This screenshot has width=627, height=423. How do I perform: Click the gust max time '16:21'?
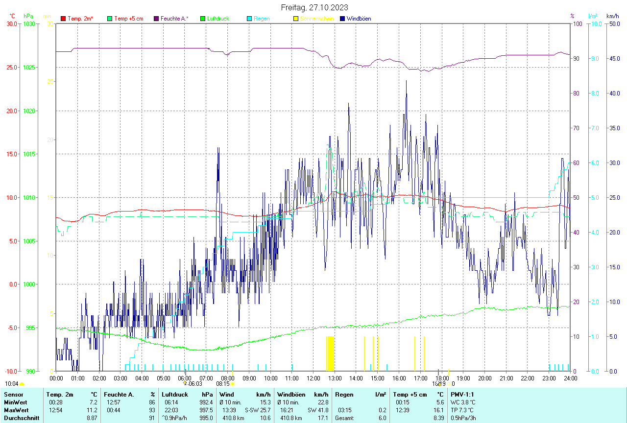[x=287, y=410]
